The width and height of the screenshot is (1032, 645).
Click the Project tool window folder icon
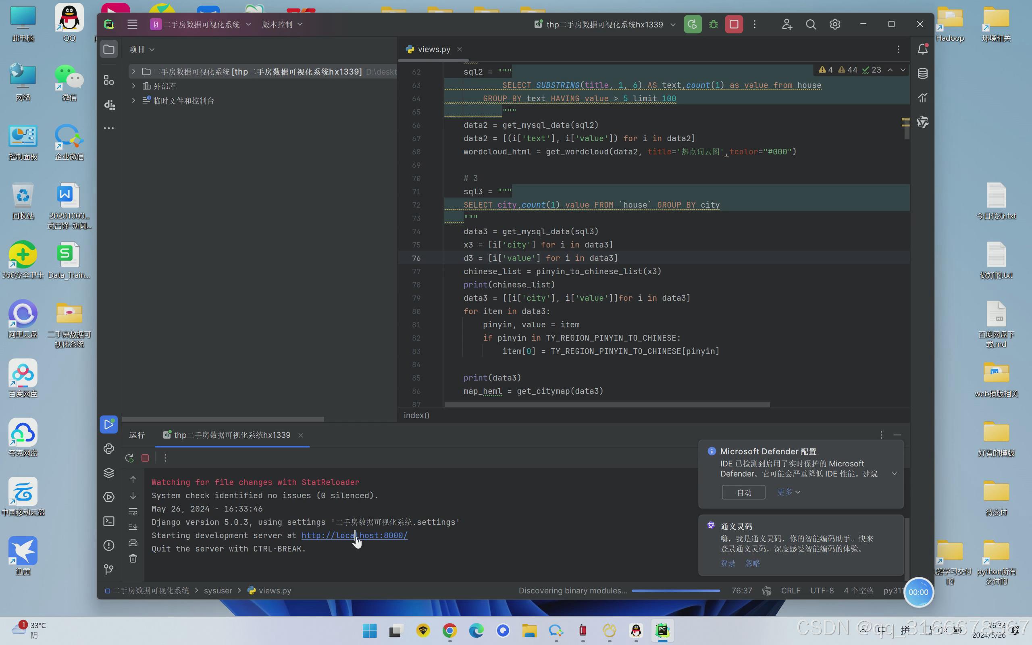coord(109,49)
